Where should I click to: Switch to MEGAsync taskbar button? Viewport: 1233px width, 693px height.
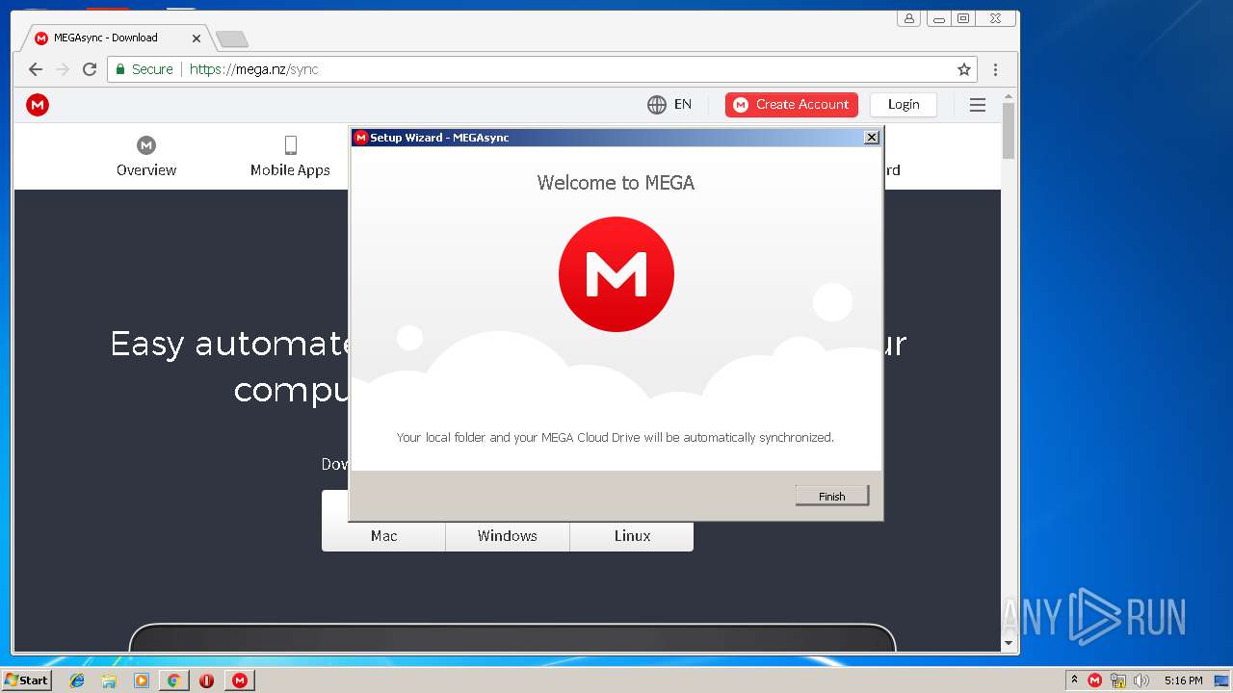(240, 680)
